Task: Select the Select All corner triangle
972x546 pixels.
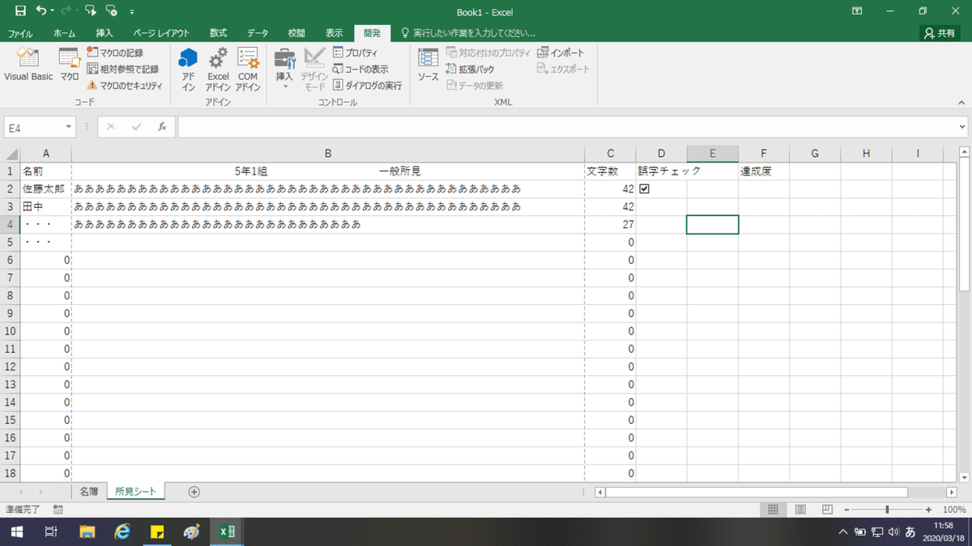Action: (x=11, y=154)
